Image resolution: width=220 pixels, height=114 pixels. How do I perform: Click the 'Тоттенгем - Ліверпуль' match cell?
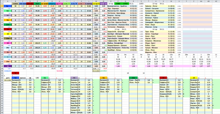(118, 27)
